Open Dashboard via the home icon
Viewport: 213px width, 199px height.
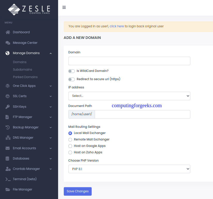(8, 32)
